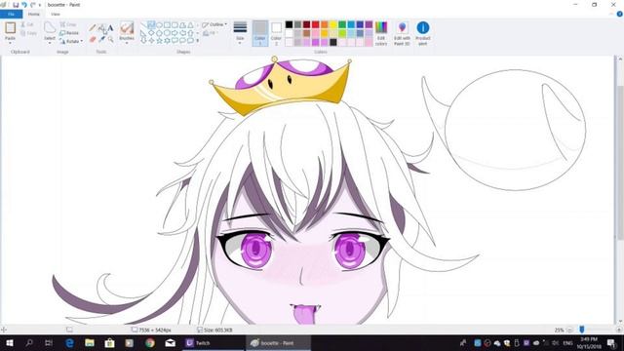Open the Paint help icon

tap(620, 14)
